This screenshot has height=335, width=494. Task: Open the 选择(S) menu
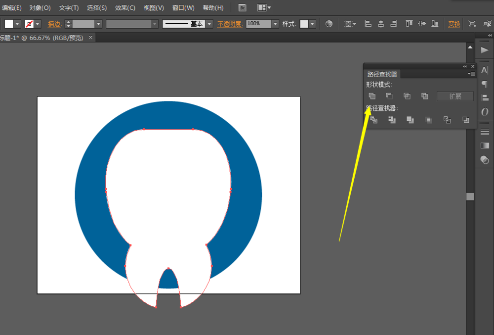point(97,8)
